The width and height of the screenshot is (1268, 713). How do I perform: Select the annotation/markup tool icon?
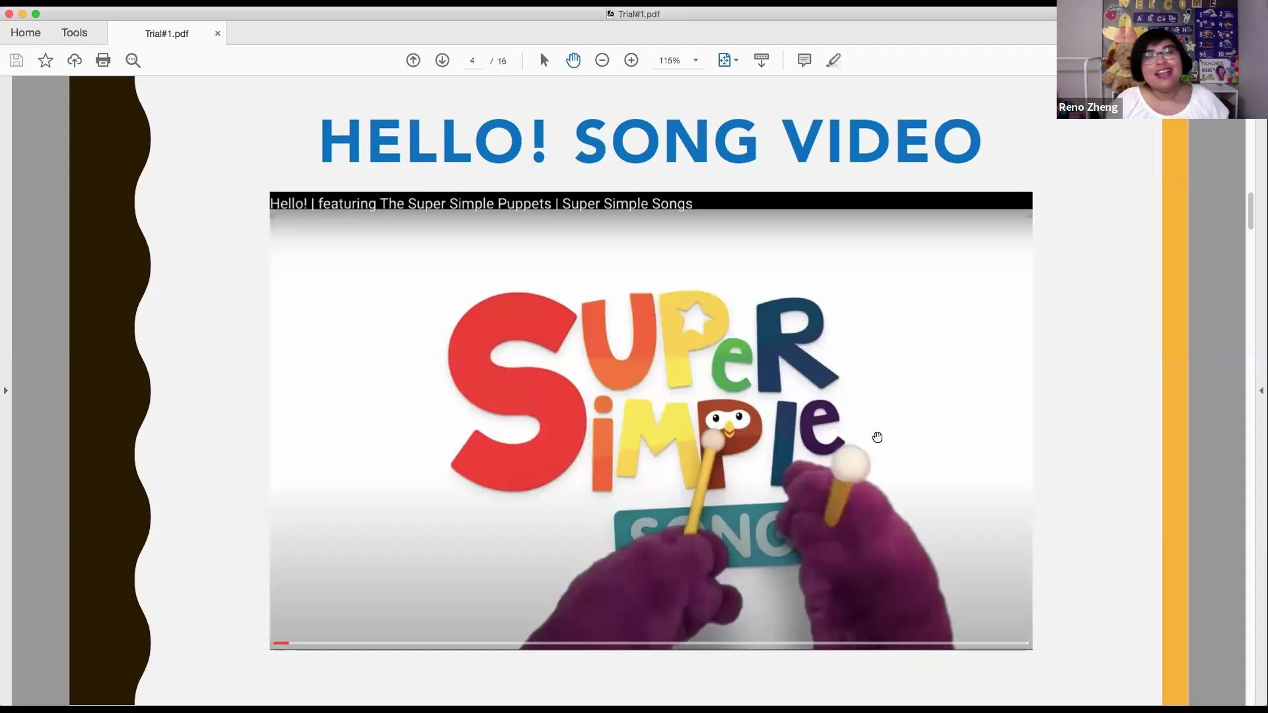(x=833, y=59)
